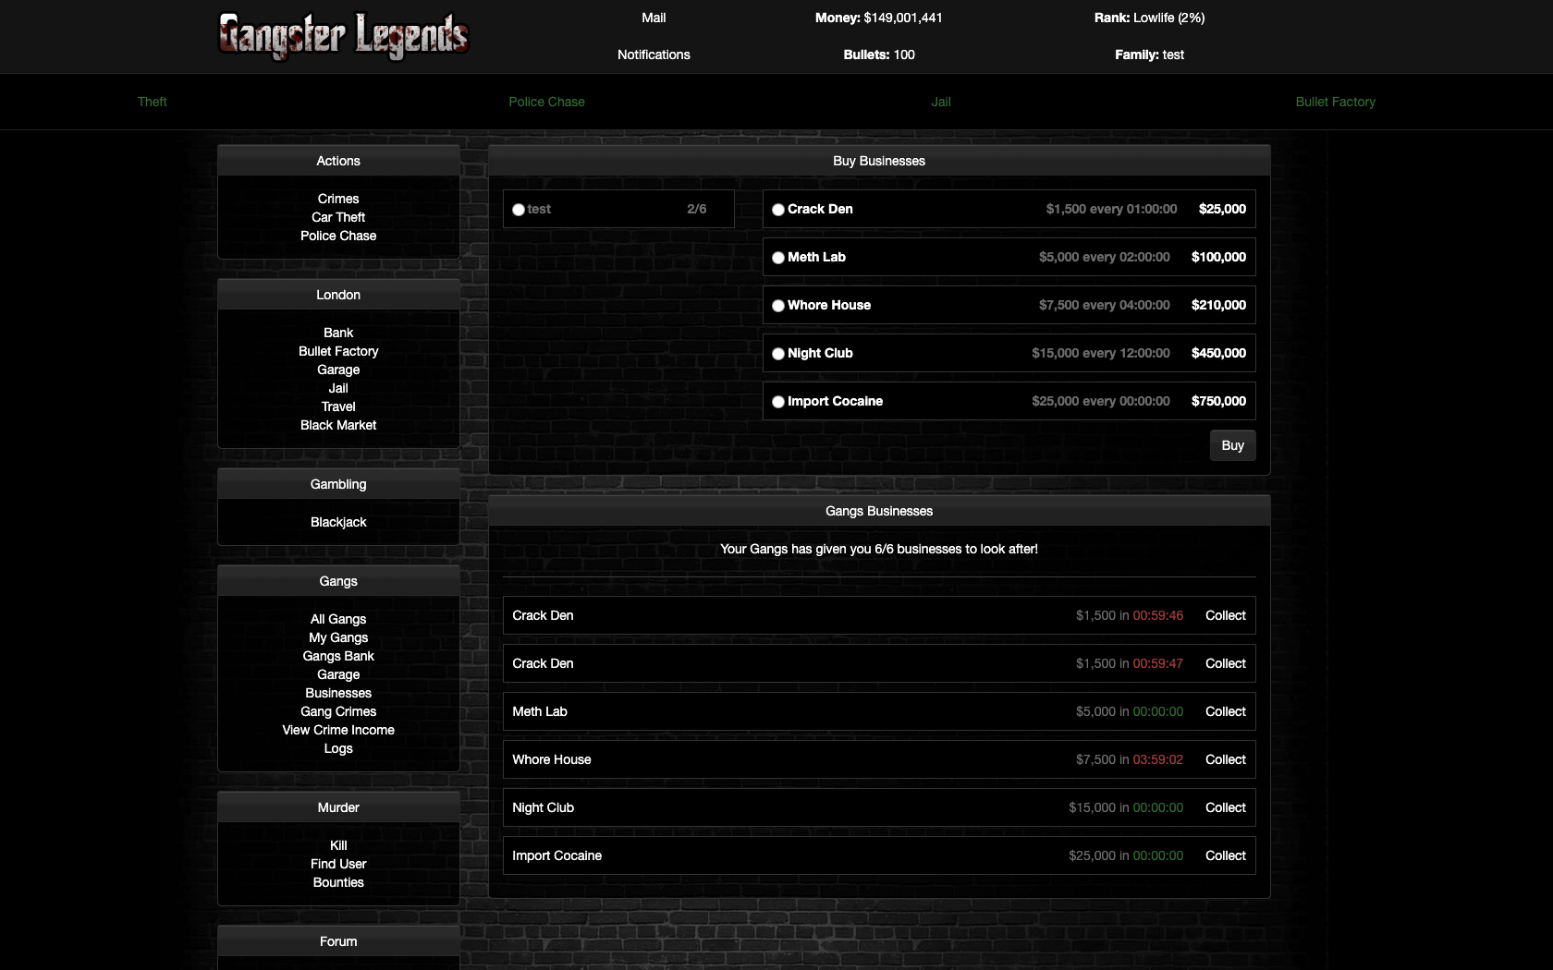Click the Gangster Legends logo
The width and height of the screenshot is (1553, 970).
pyautogui.click(x=343, y=36)
